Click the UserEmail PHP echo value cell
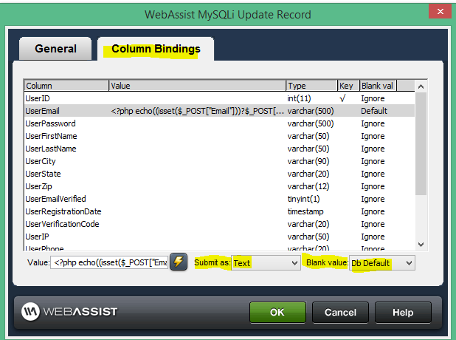The height and width of the screenshot is (340, 456). (x=197, y=111)
